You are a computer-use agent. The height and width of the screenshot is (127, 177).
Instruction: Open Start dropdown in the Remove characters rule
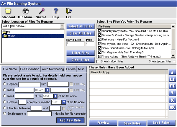click(x=64, y=102)
